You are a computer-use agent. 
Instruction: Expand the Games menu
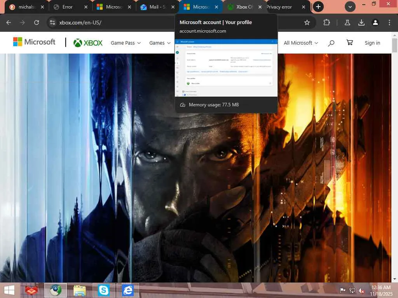(160, 43)
